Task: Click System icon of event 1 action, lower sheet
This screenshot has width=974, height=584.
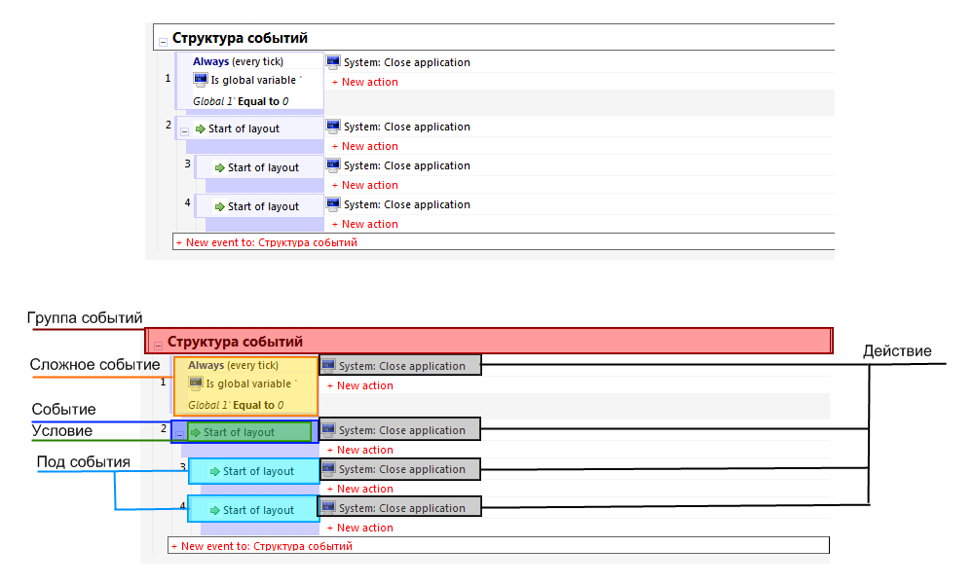Action: [328, 365]
